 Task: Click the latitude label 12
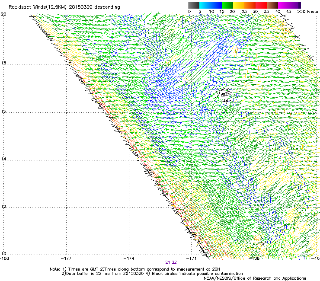pyautogui.click(x=3, y=207)
